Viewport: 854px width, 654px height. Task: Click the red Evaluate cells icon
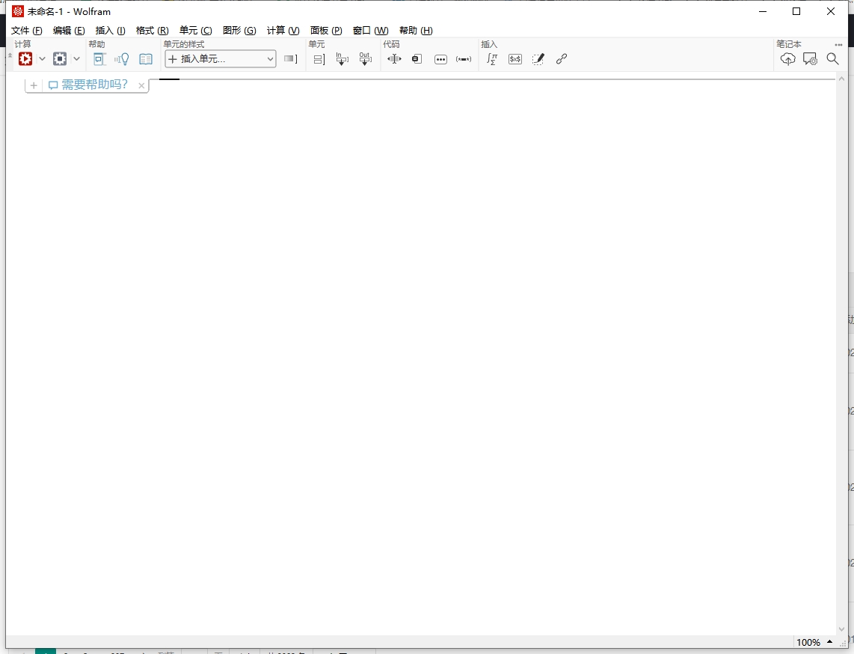click(25, 59)
